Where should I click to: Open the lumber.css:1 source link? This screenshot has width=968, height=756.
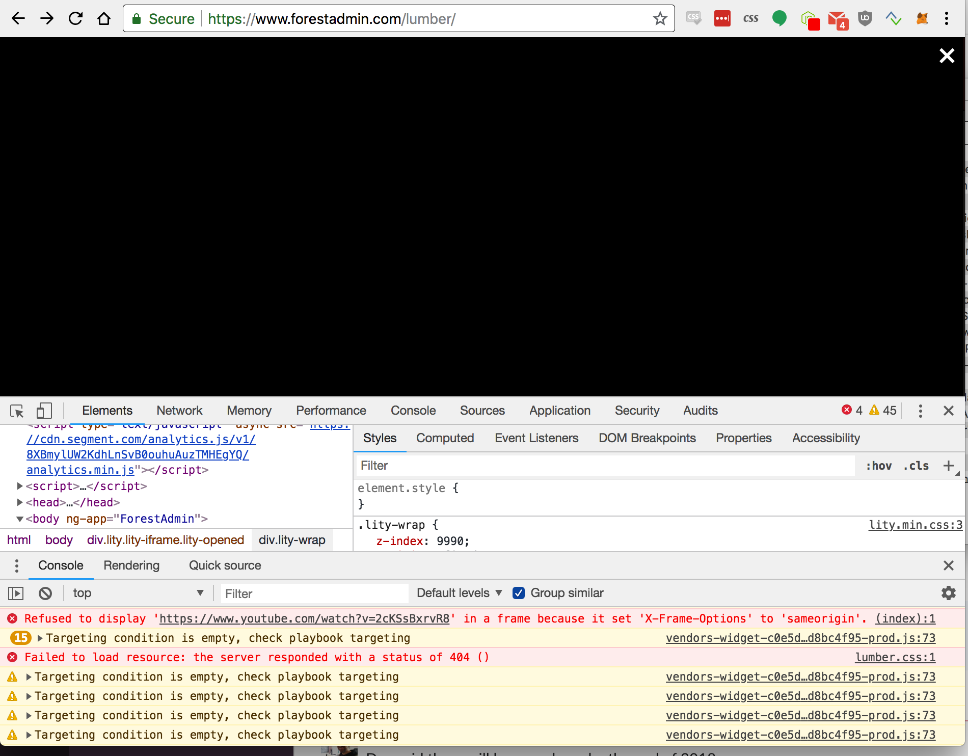click(894, 657)
